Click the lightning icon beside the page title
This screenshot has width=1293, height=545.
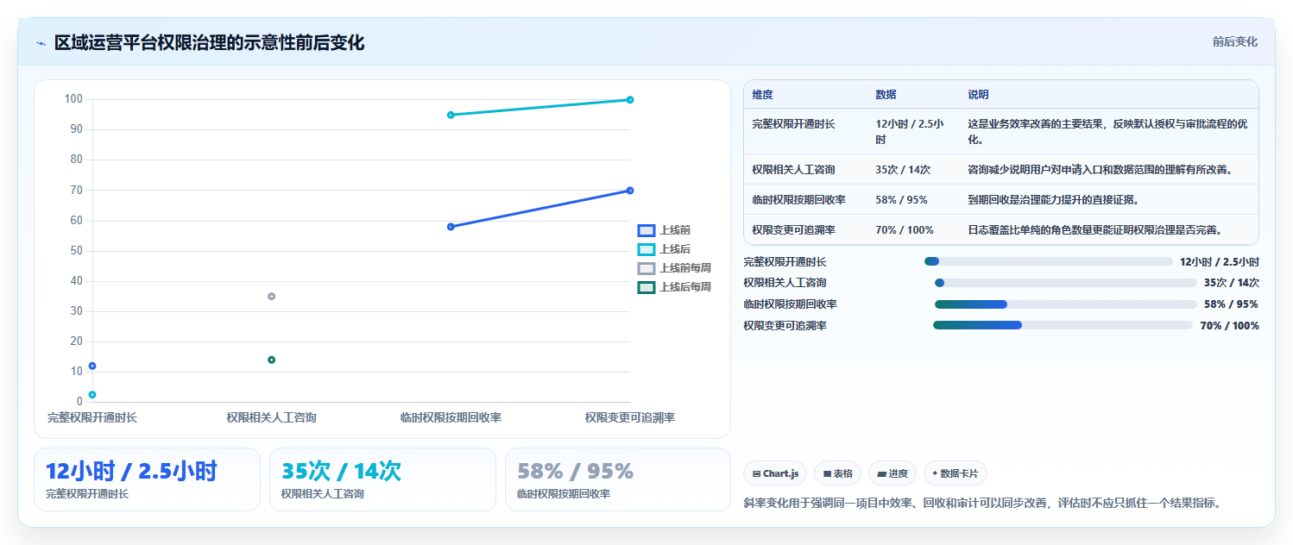point(41,43)
